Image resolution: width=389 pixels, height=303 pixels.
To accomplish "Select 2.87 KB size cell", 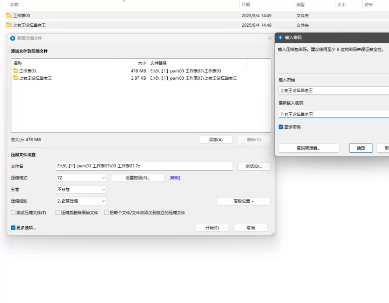I will point(139,78).
